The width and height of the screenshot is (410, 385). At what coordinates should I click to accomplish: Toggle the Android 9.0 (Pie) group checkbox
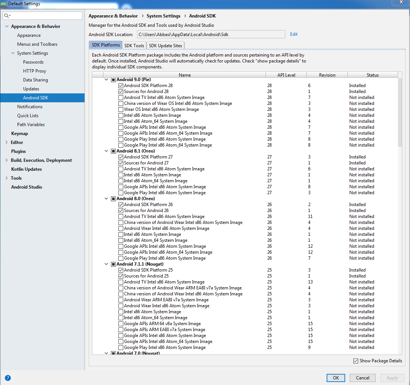113,80
